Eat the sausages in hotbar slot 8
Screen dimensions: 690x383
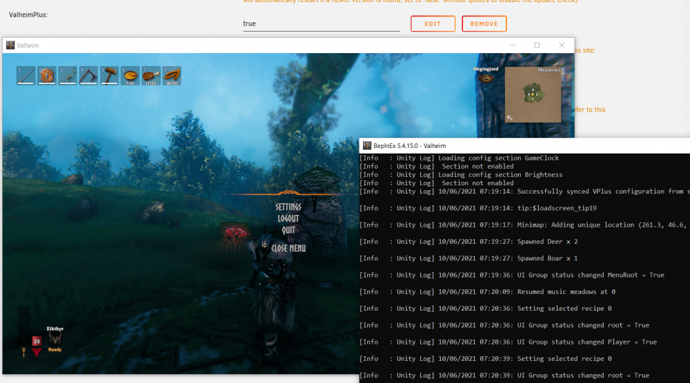point(172,76)
